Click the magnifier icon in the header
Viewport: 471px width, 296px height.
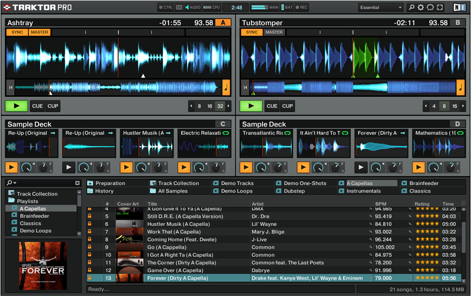pyautogui.click(x=411, y=7)
